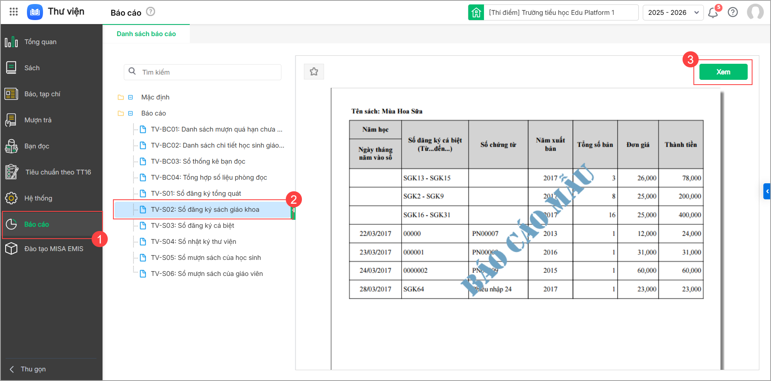
Task: Click the Sách book icon
Action: [11, 68]
